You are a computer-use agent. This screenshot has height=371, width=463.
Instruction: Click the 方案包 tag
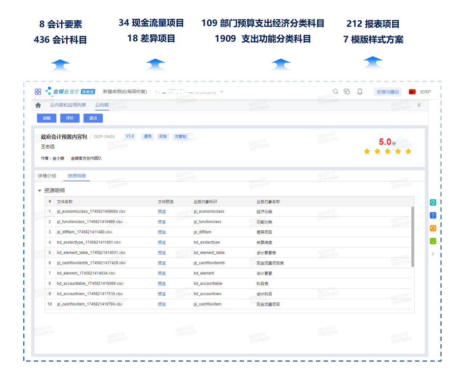pos(180,137)
